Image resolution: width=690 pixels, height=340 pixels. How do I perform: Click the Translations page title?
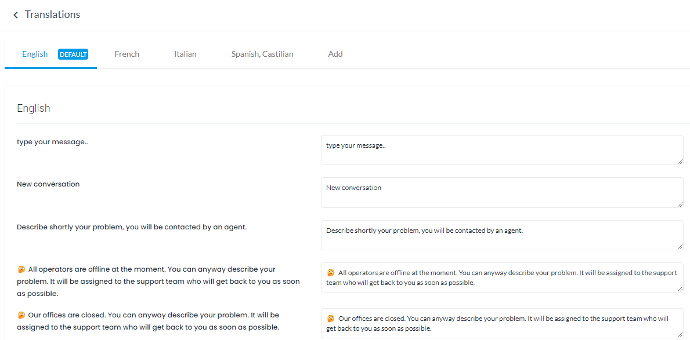tap(52, 14)
